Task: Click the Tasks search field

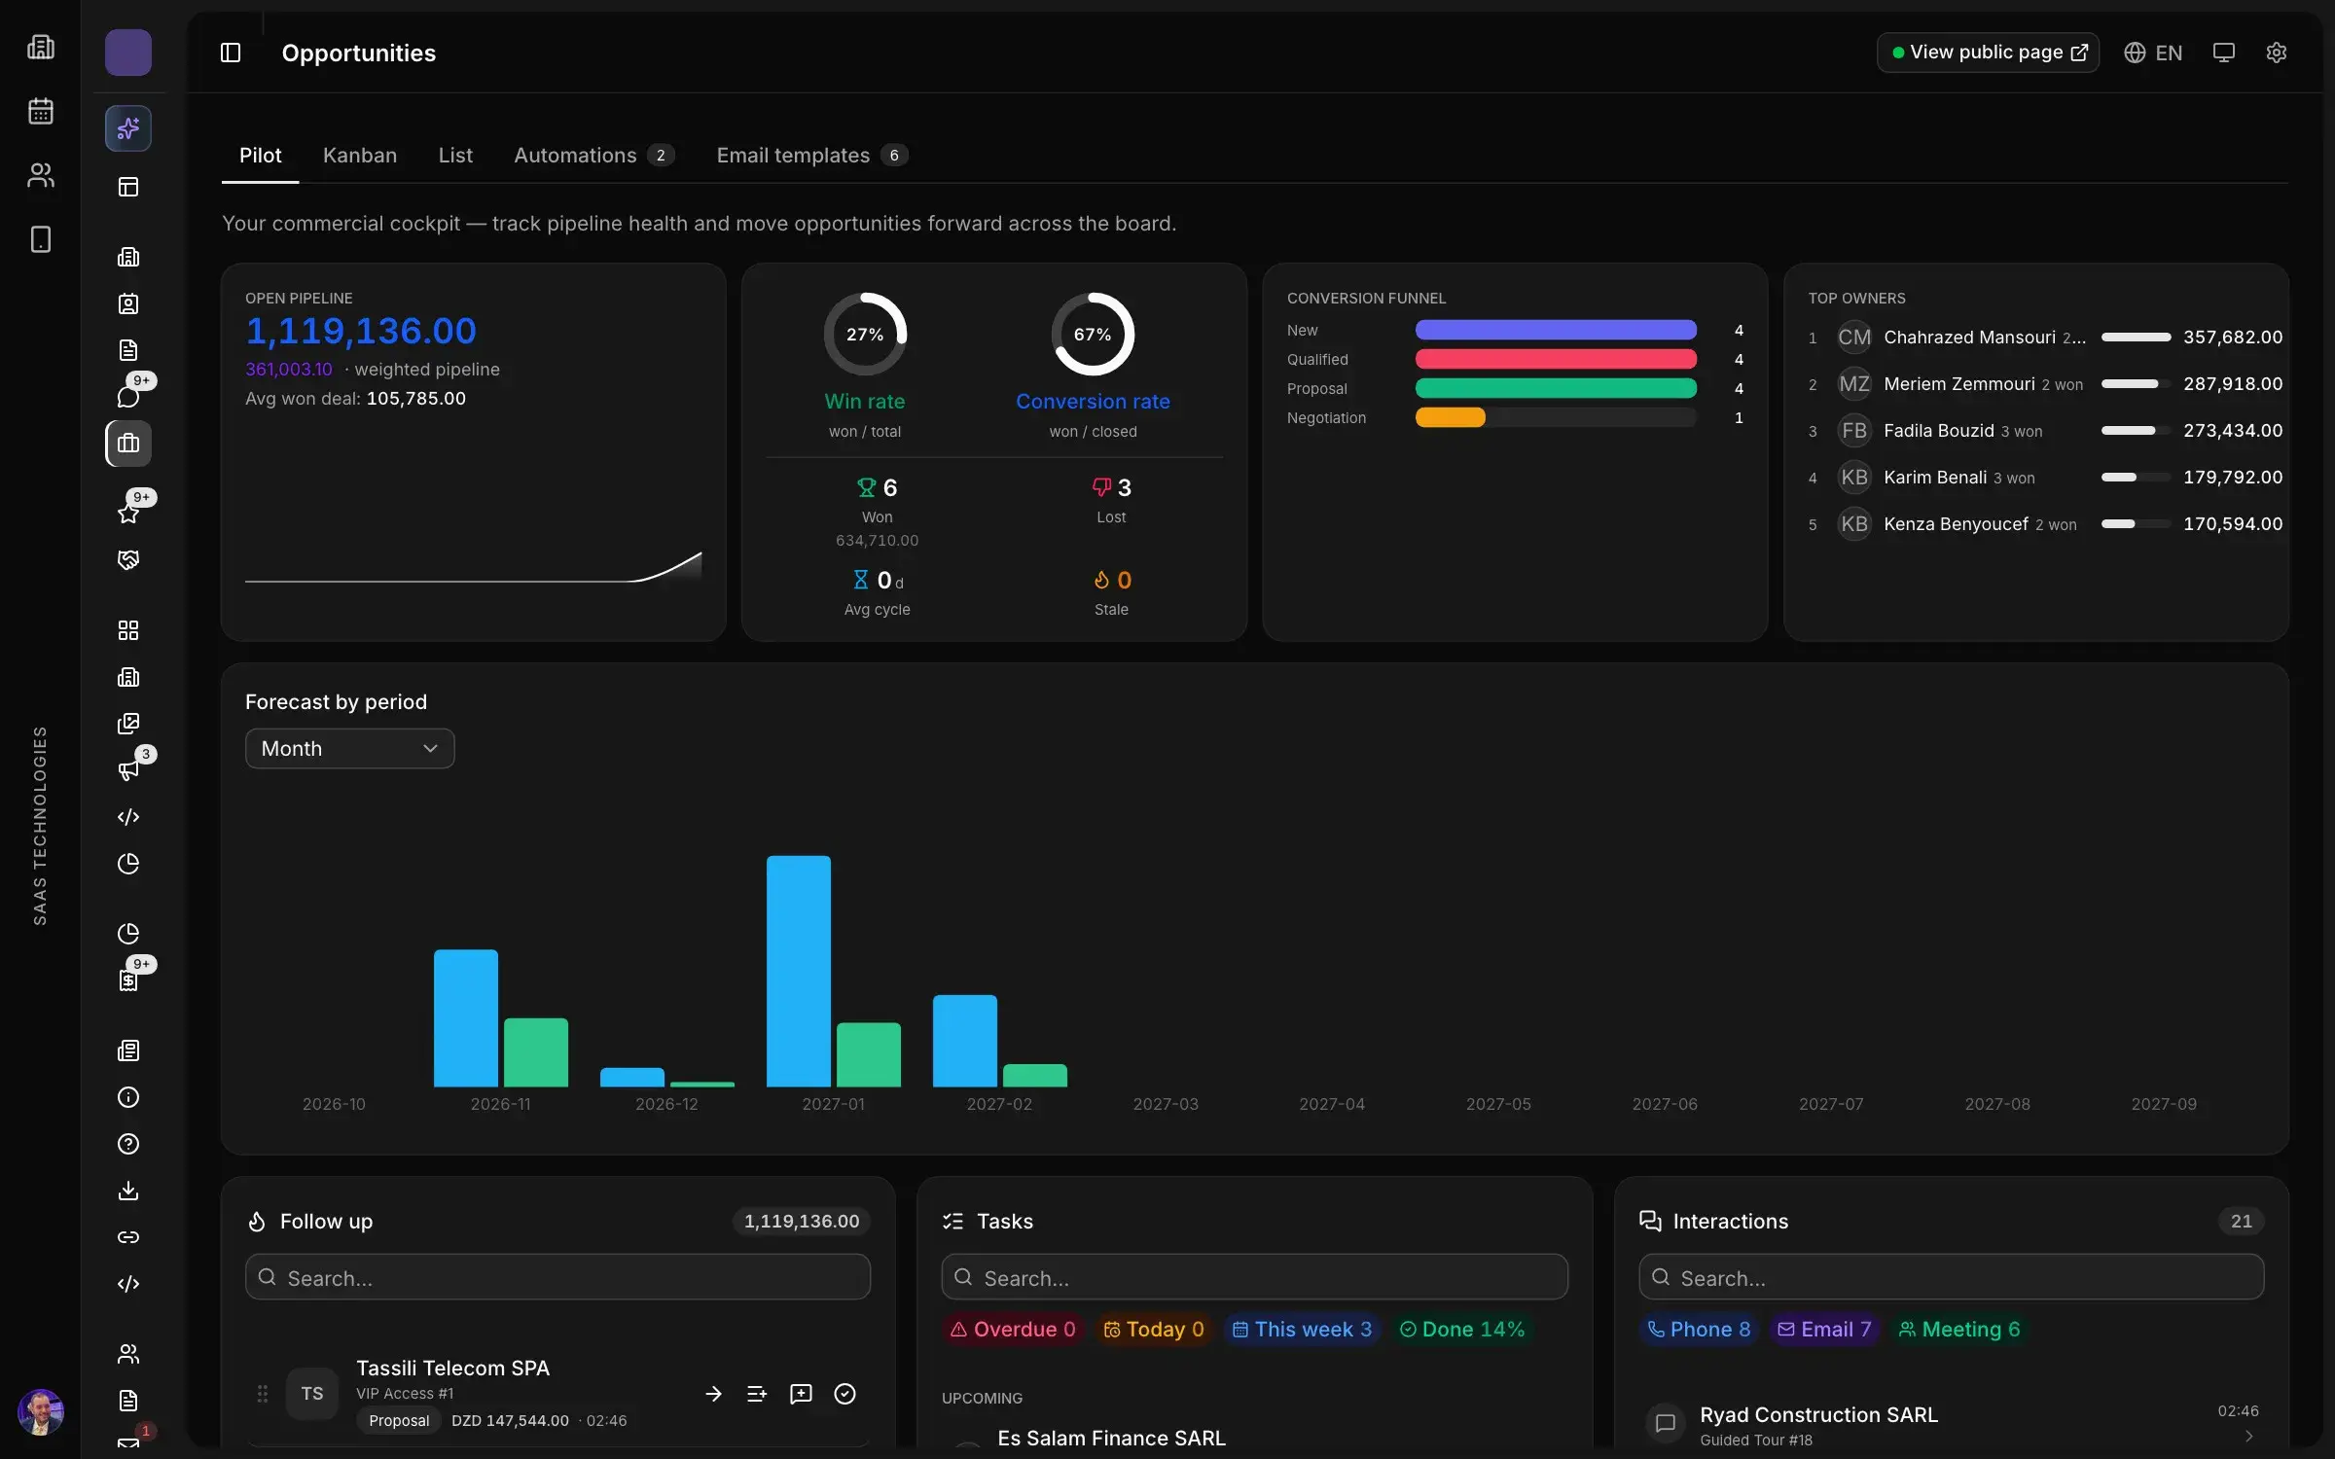Action: click(1254, 1277)
